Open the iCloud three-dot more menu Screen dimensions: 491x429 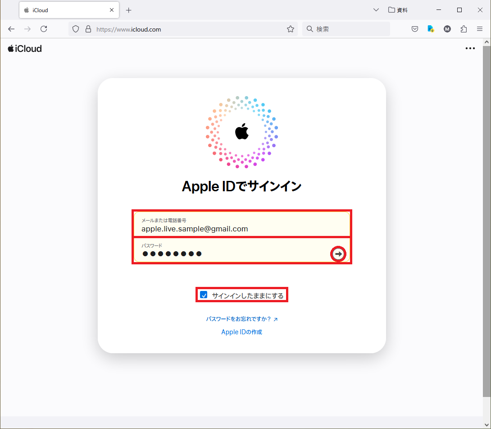coord(470,48)
